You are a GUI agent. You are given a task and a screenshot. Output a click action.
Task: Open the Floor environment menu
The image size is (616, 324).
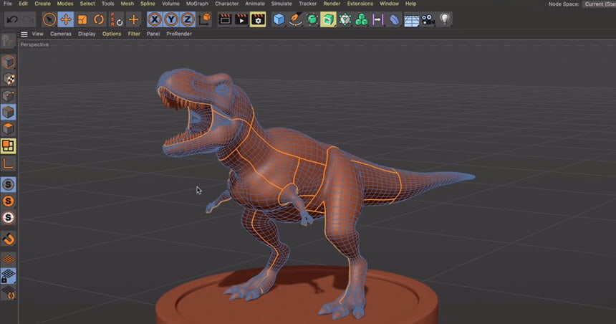click(x=411, y=19)
